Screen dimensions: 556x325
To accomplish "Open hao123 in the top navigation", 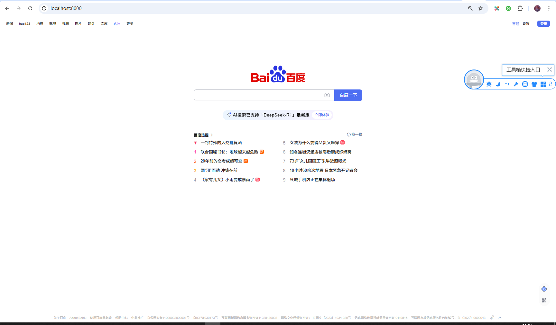I will coord(24,24).
